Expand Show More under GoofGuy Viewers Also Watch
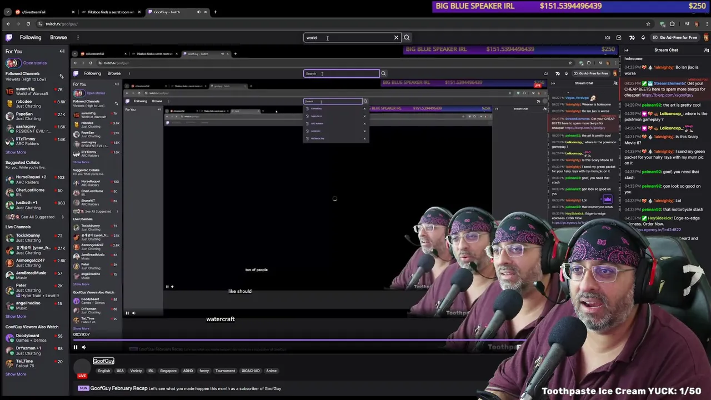This screenshot has width=711, height=400. click(16, 374)
